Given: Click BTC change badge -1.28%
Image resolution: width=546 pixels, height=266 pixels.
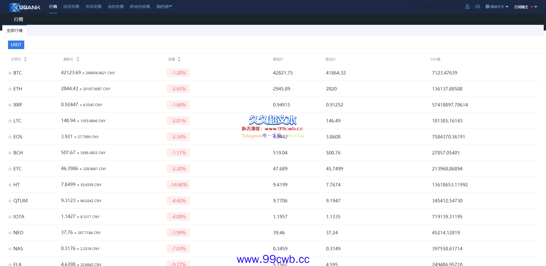Looking at the screenshot, I should pos(178,73).
